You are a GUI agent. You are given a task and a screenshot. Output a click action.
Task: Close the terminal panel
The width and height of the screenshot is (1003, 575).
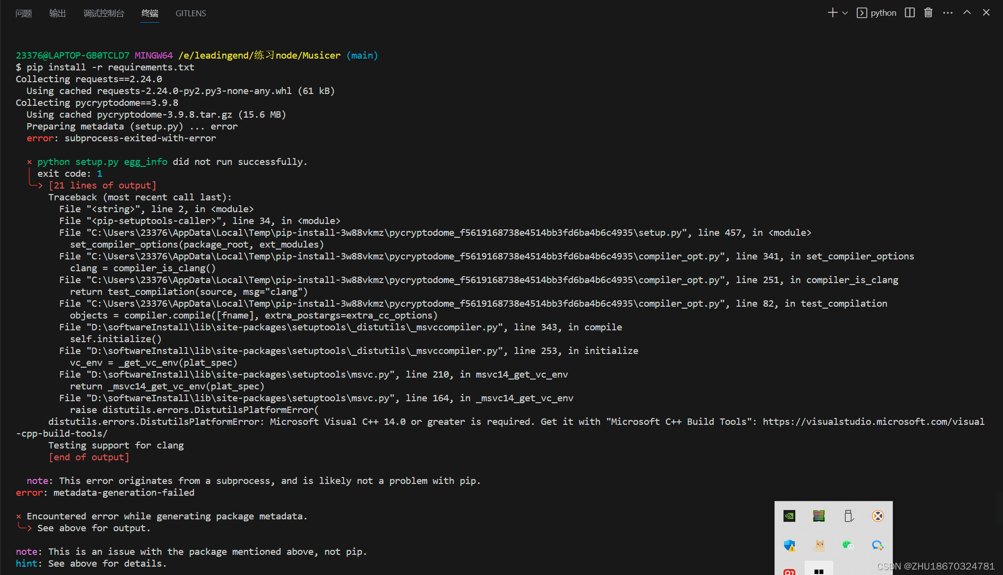click(x=986, y=13)
